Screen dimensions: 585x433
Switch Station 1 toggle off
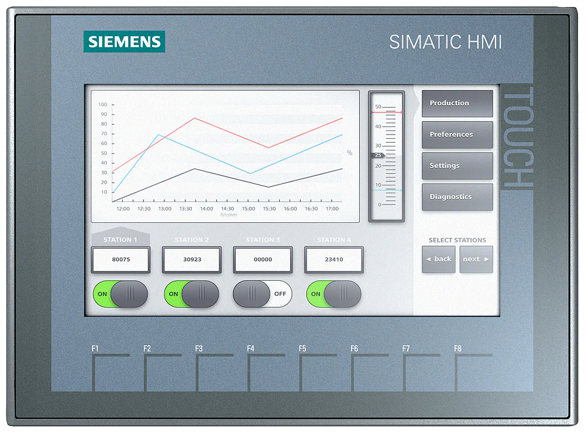(x=121, y=294)
